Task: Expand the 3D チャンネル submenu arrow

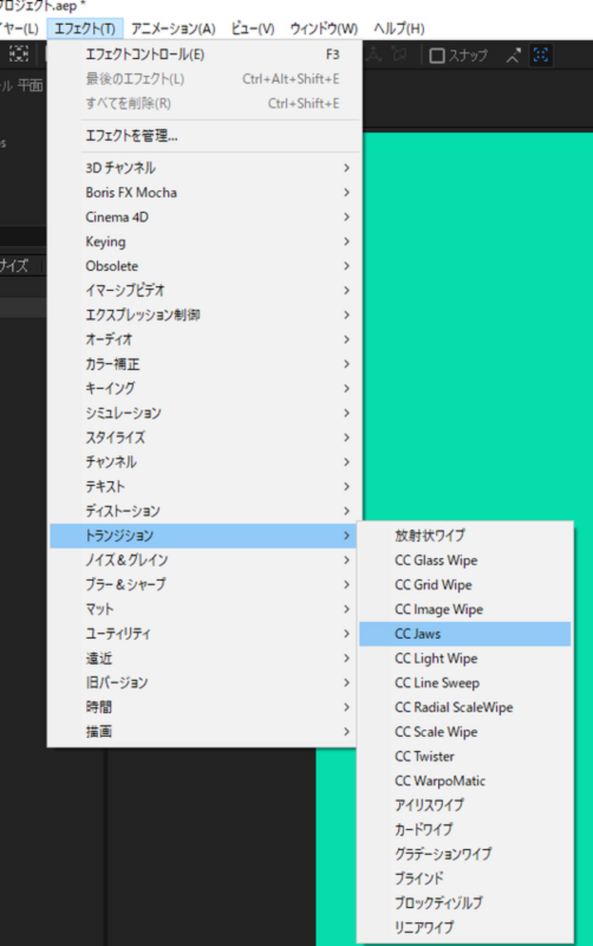Action: 347,168
